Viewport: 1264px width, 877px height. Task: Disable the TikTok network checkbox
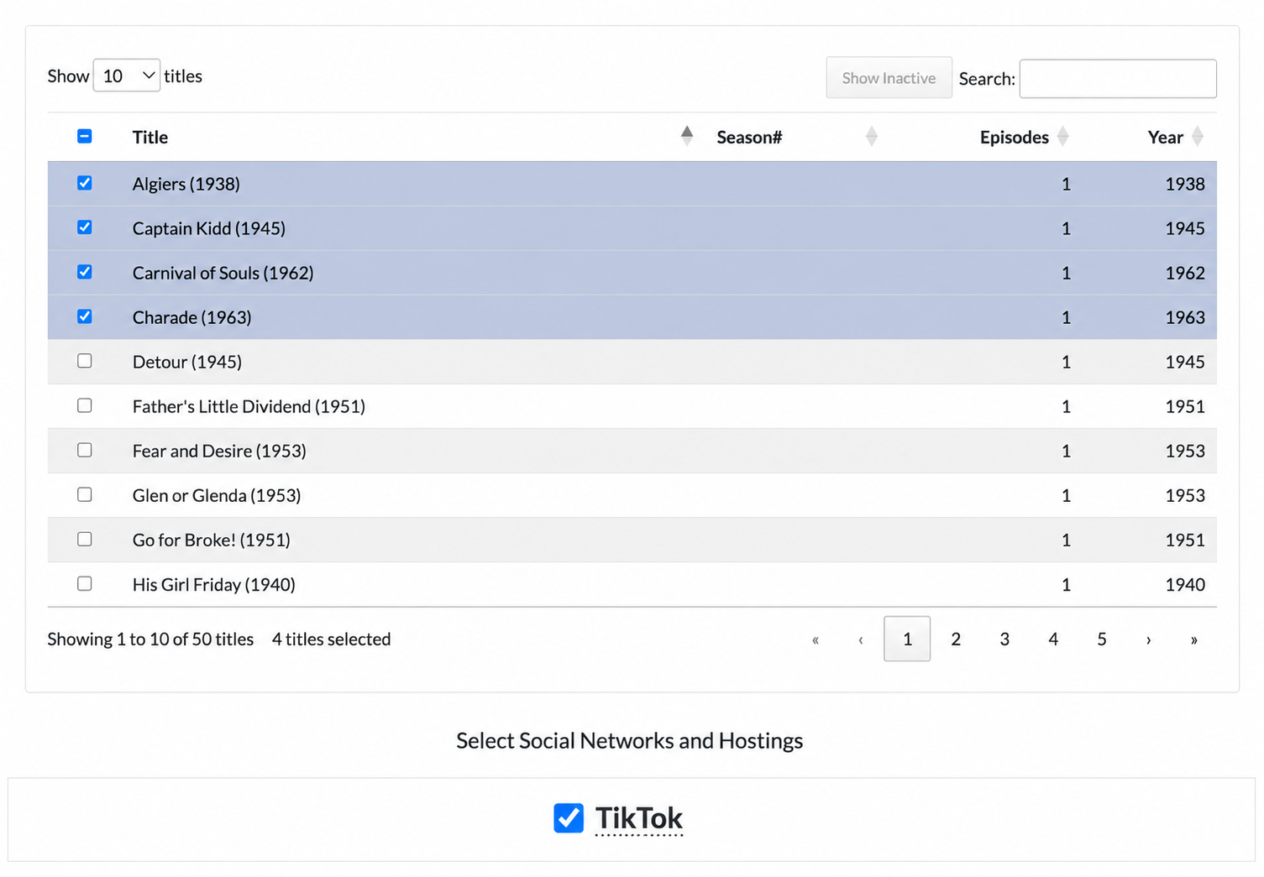pos(569,817)
